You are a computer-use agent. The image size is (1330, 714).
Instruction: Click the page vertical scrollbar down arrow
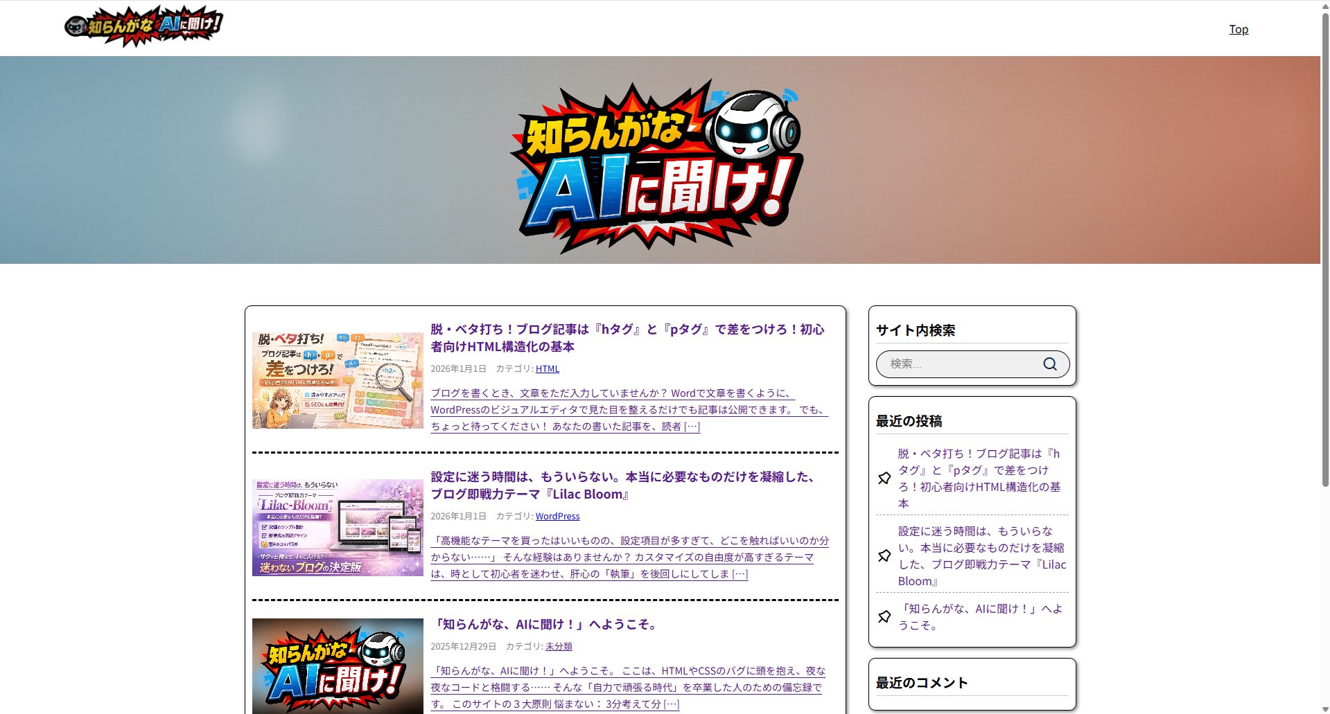1324,708
